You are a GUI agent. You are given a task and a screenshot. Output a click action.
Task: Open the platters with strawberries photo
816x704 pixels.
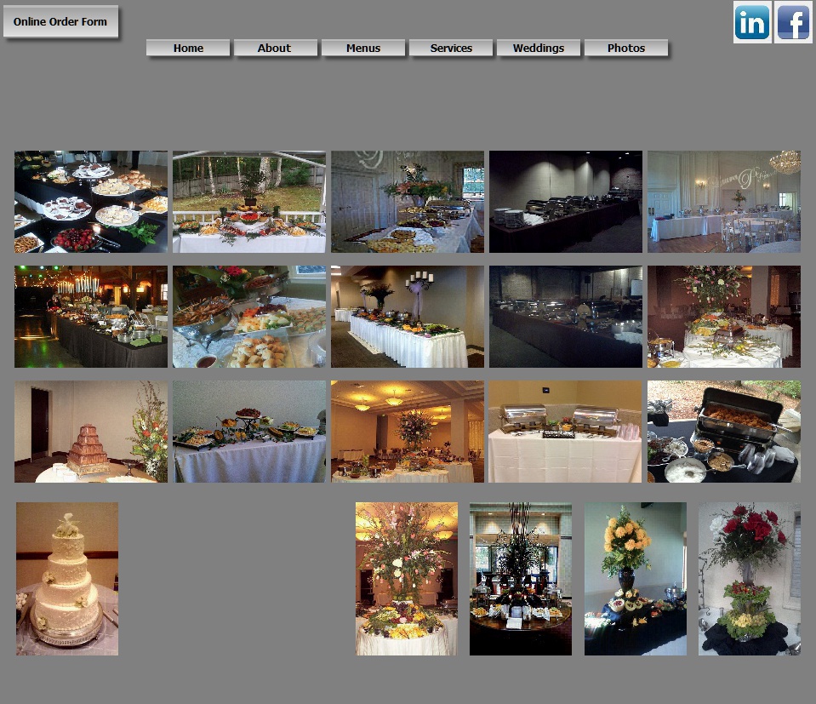pyautogui.click(x=90, y=202)
